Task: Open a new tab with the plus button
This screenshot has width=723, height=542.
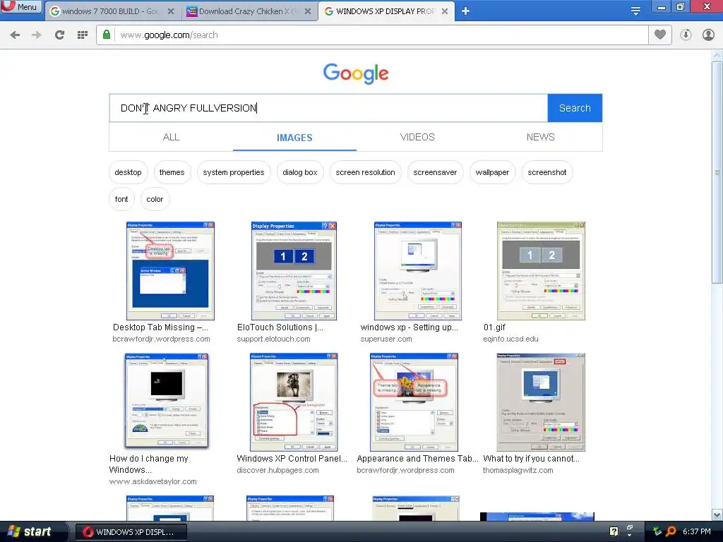Action: (465, 11)
